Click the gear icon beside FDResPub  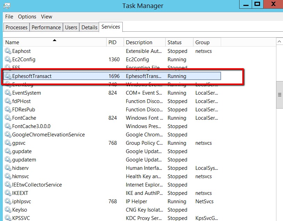coord(8,109)
